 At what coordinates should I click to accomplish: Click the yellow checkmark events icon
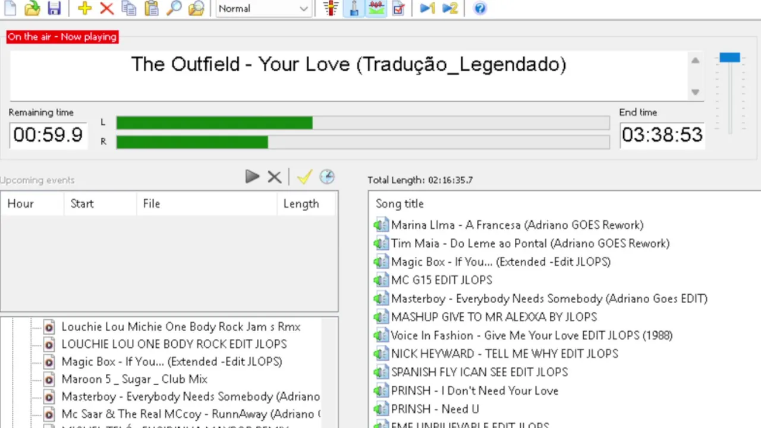click(304, 177)
